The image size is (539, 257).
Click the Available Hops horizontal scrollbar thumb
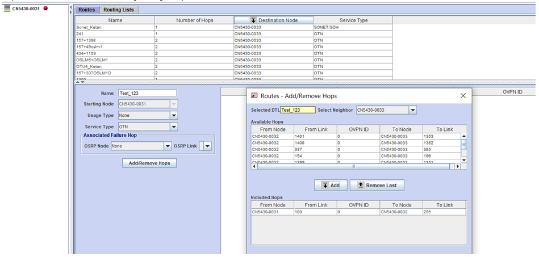point(353,166)
